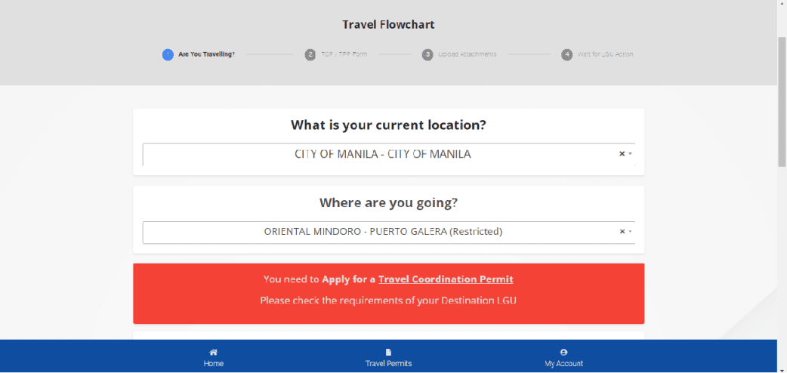Open the Travel Permits tab label
Image resolution: width=787 pixels, height=373 pixels.
point(388,364)
